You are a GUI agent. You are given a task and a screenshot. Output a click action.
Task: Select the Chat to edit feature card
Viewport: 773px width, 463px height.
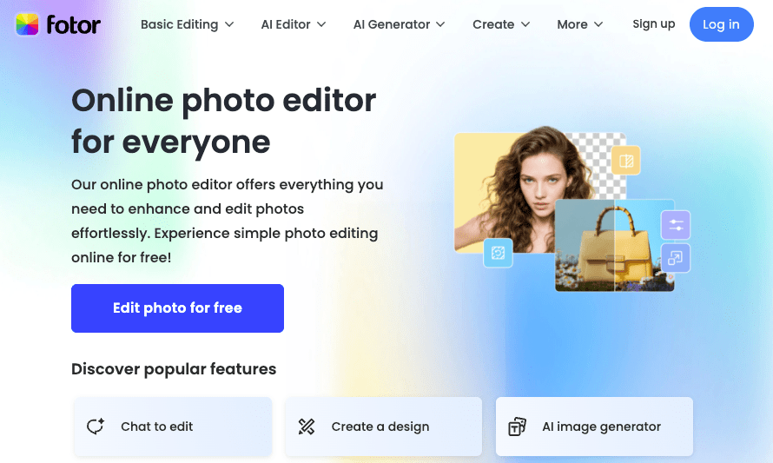pos(173,427)
